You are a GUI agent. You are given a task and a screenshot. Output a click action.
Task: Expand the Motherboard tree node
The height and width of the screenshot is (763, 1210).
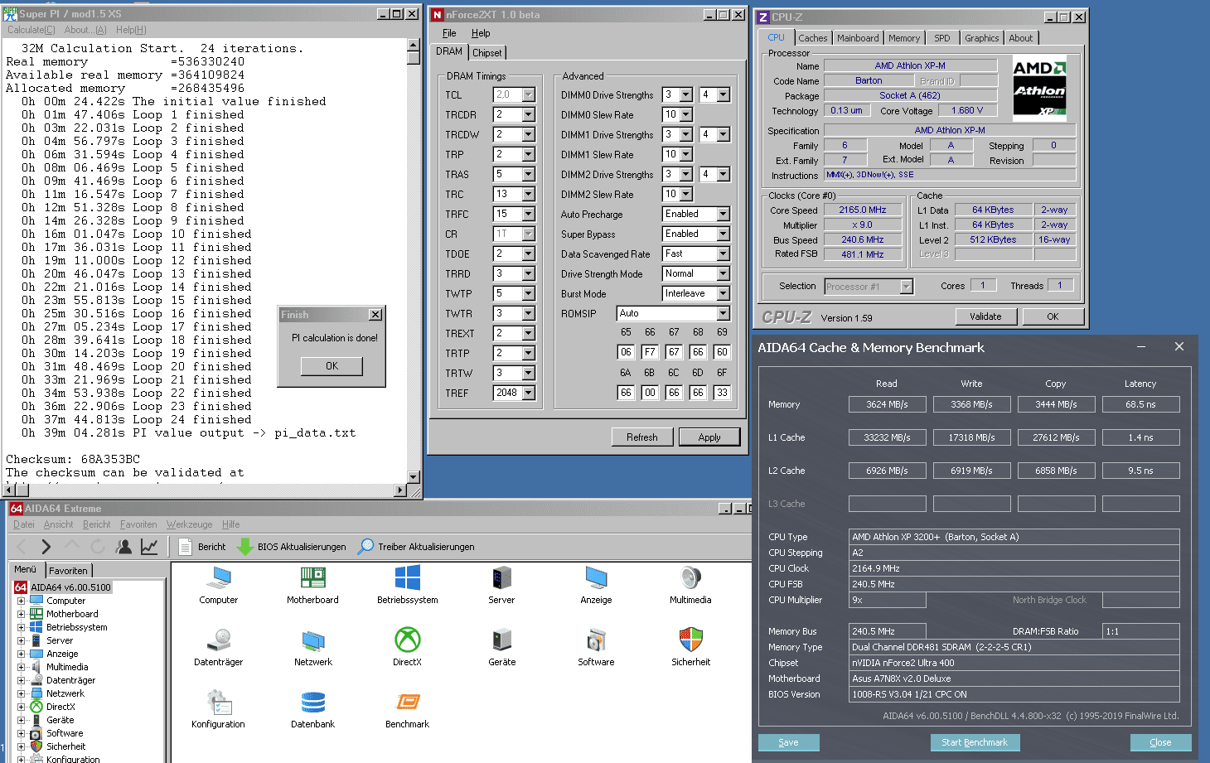pos(21,614)
